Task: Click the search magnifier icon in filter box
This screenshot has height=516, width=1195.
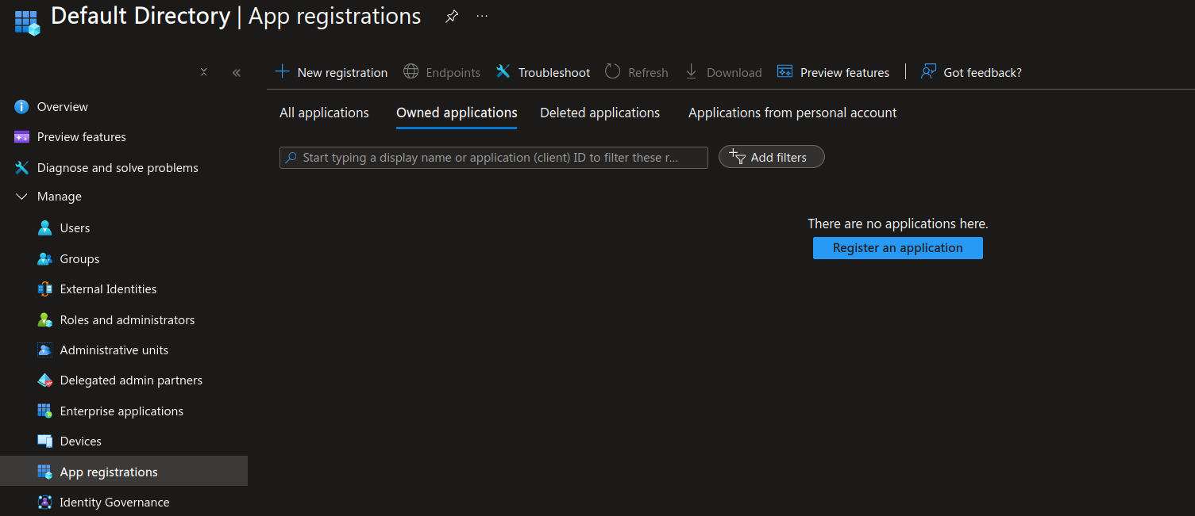Action: [x=291, y=158]
